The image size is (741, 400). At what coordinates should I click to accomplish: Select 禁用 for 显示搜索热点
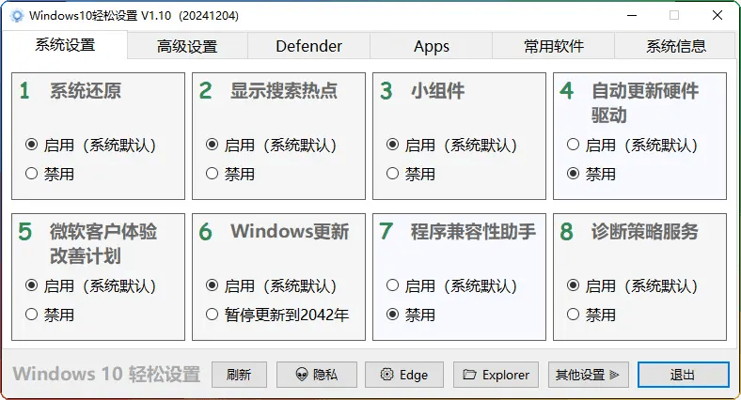point(212,174)
